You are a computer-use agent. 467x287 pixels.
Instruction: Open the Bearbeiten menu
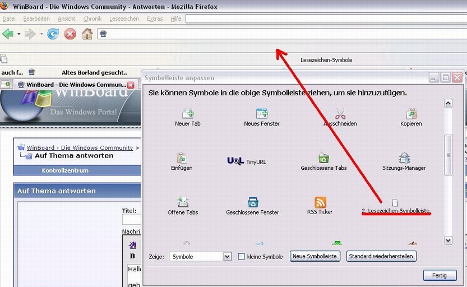click(36, 18)
